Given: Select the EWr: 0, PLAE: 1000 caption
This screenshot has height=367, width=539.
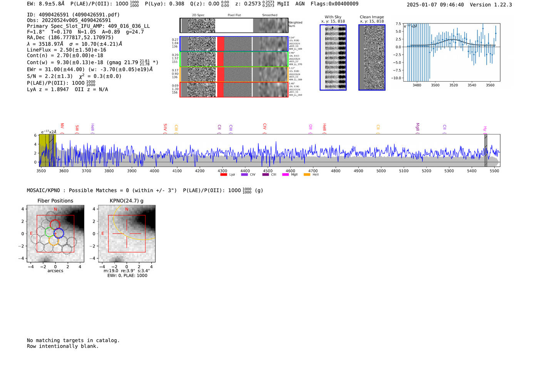Looking at the screenshot, I should pyautogui.click(x=127, y=275).
